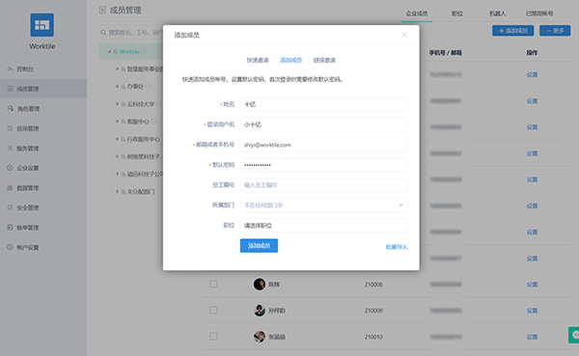Image resolution: width=579 pixels, height=356 pixels.
Task: Click member name 陈辉 in the table
Action: point(274,285)
